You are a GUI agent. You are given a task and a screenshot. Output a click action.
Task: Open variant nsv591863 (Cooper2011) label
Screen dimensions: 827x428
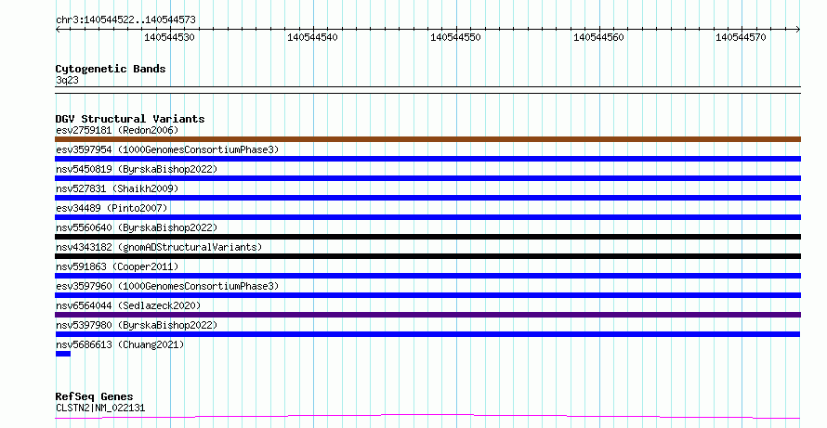coord(117,266)
